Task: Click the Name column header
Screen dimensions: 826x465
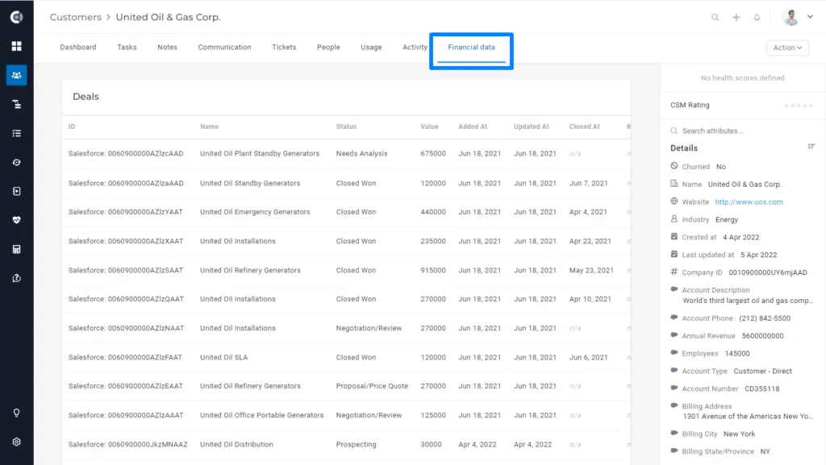Action: pyautogui.click(x=209, y=127)
